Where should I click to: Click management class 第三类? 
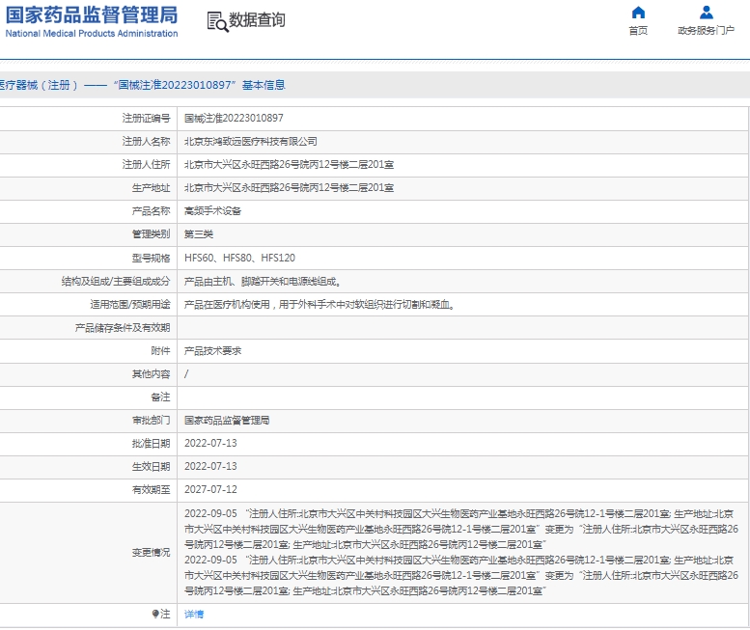coord(199,234)
